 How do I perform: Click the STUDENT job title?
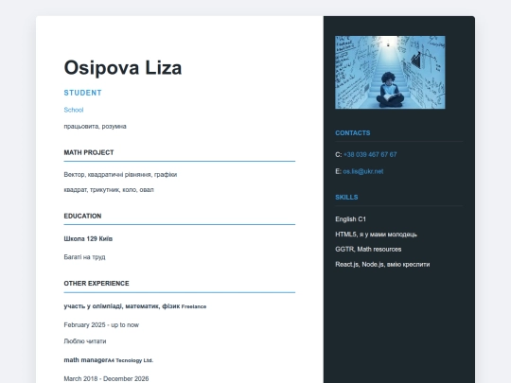(82, 93)
